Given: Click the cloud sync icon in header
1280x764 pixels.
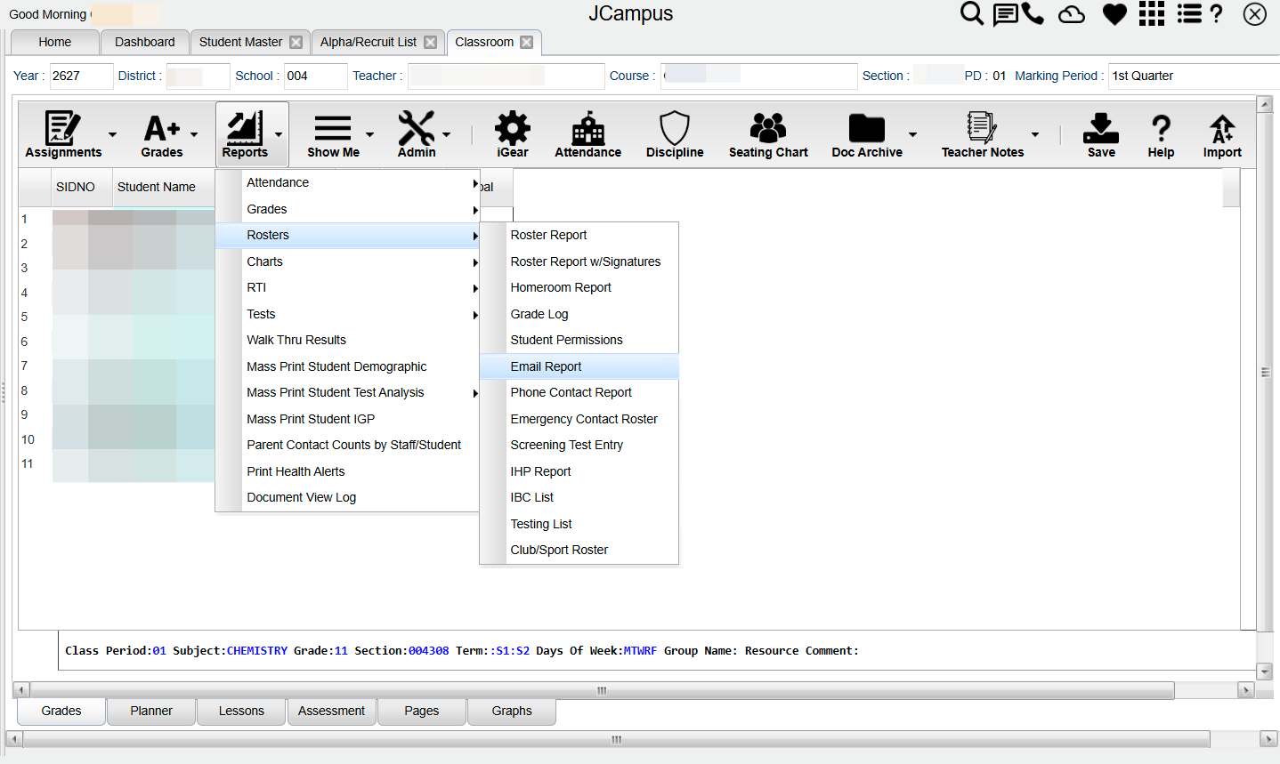Looking at the screenshot, I should [1072, 14].
